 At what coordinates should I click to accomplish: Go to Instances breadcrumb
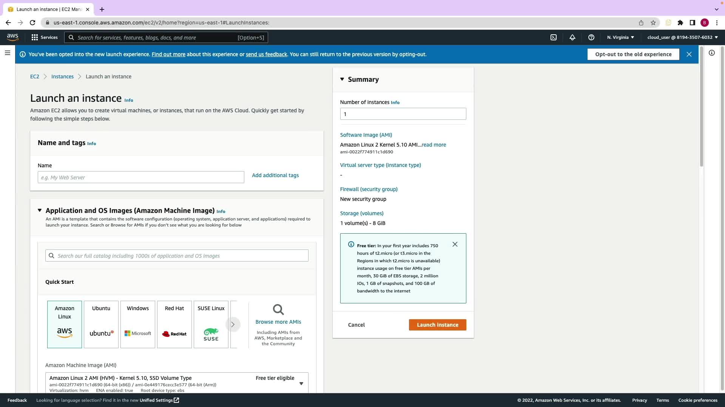click(62, 77)
